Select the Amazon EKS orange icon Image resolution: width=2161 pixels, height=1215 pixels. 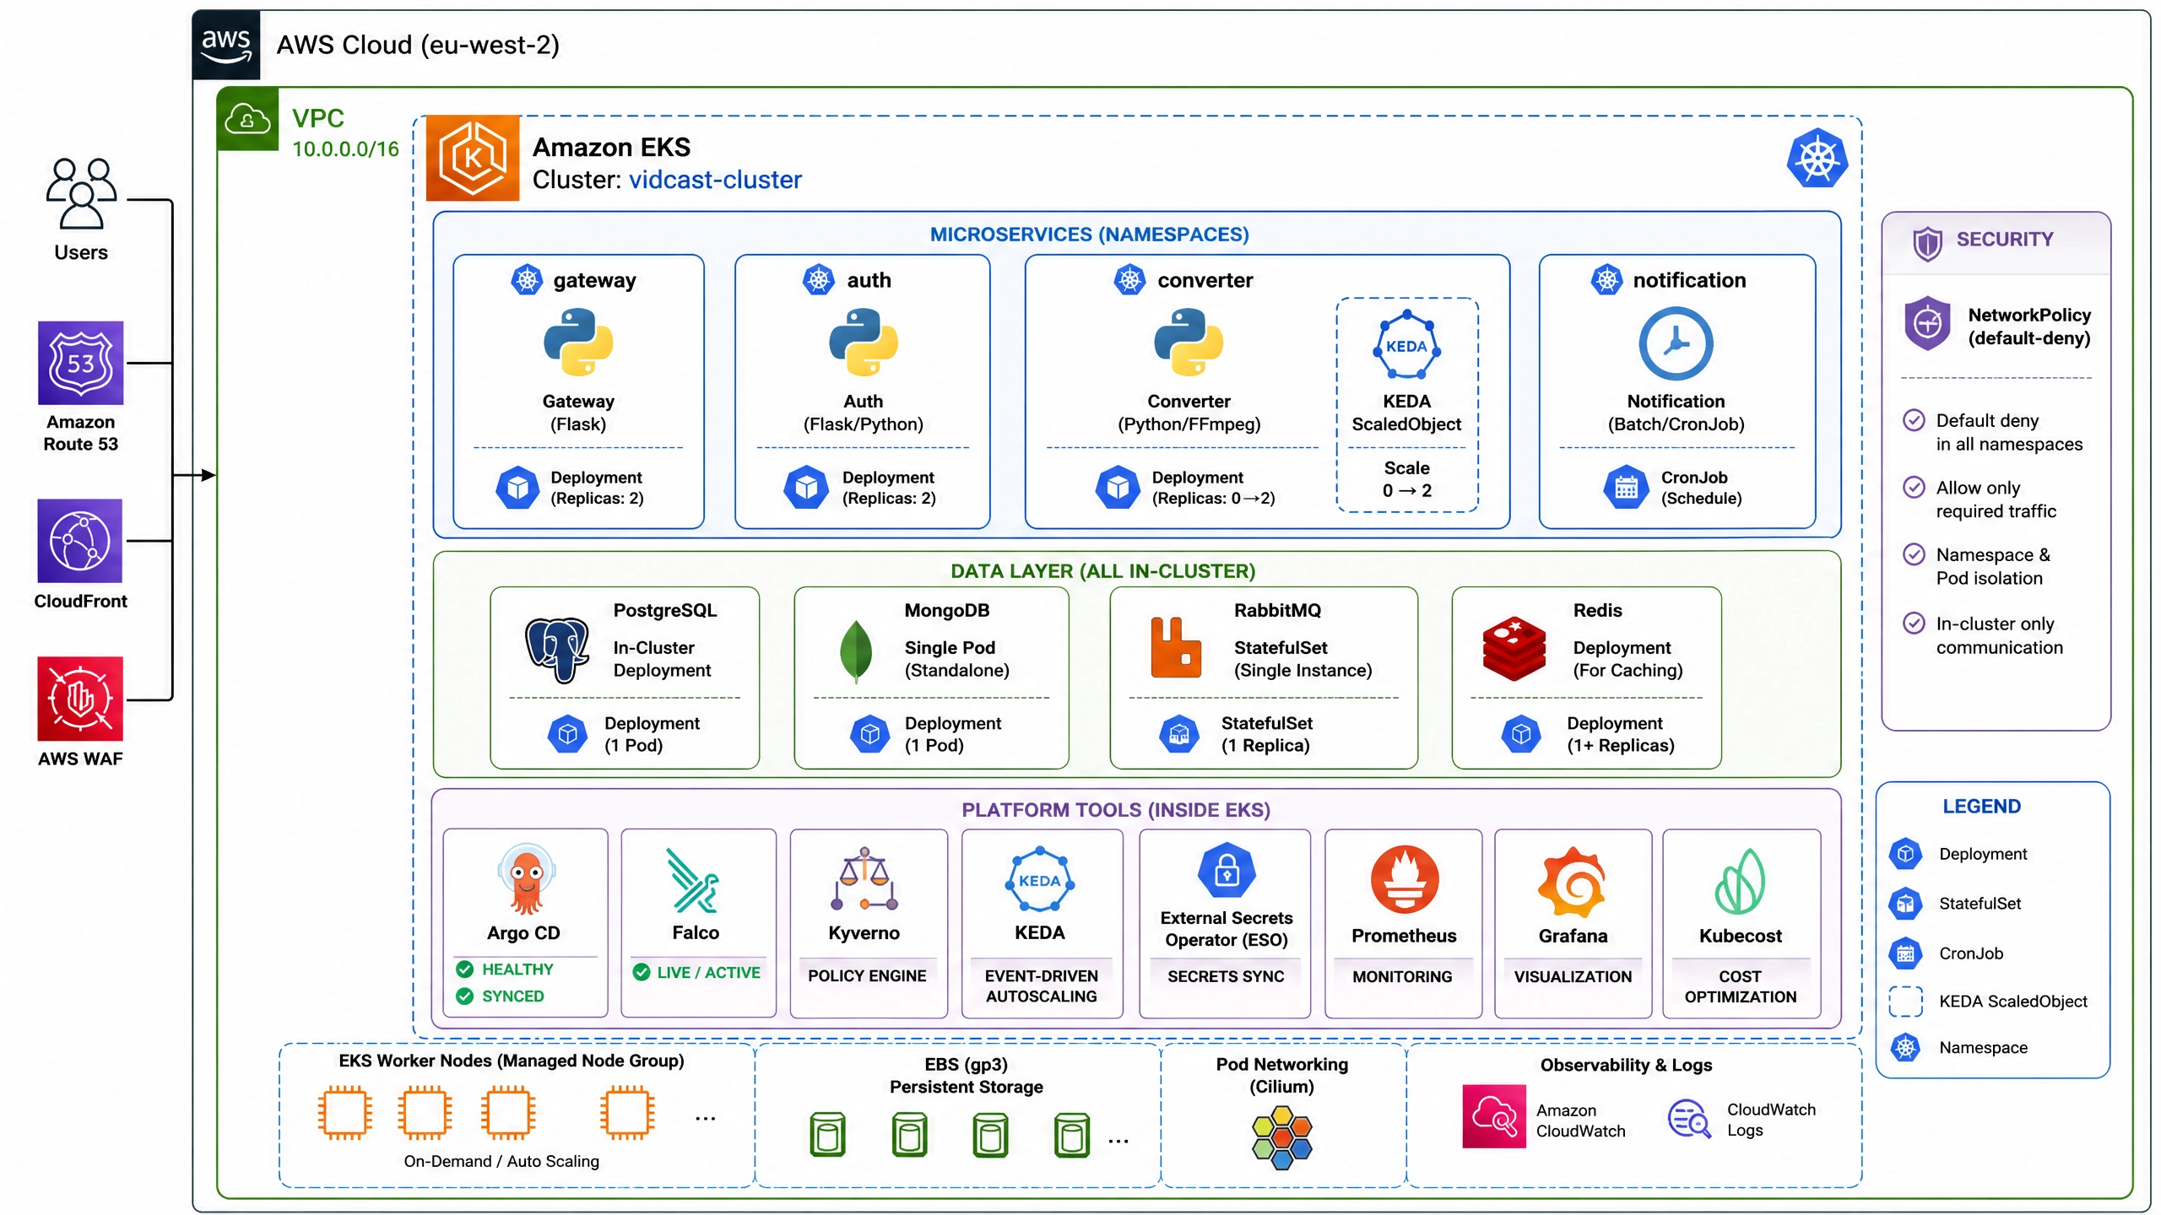(473, 158)
